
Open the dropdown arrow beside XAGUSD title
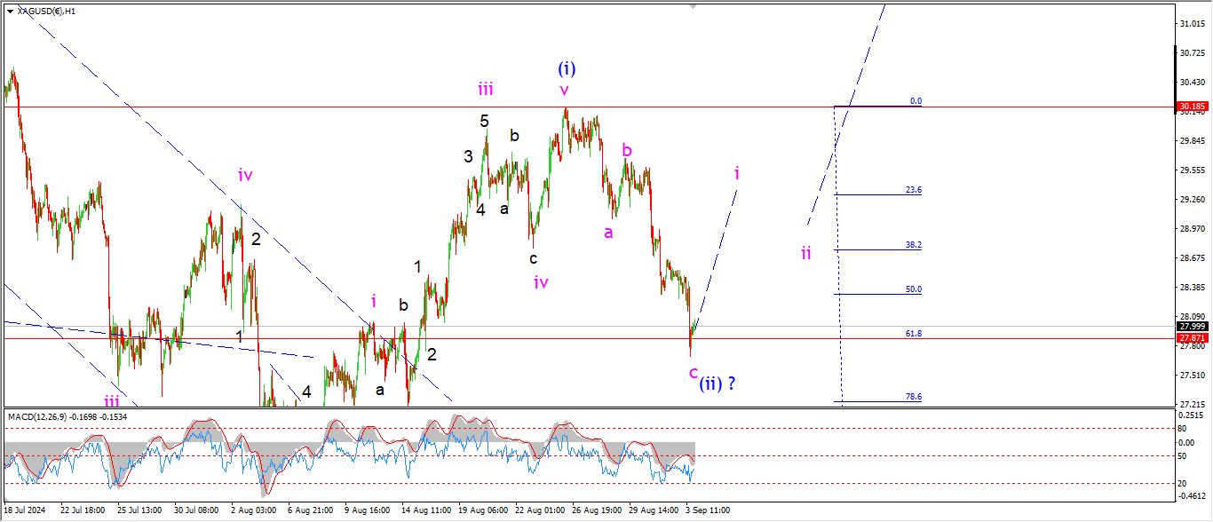pyautogui.click(x=10, y=11)
